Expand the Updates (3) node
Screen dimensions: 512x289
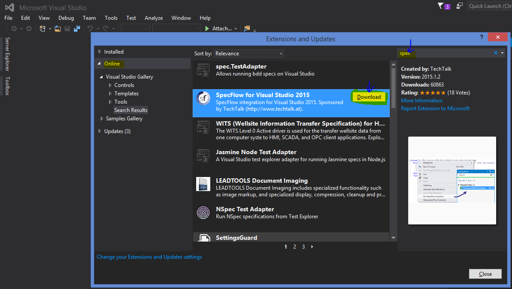pyautogui.click(x=99, y=131)
